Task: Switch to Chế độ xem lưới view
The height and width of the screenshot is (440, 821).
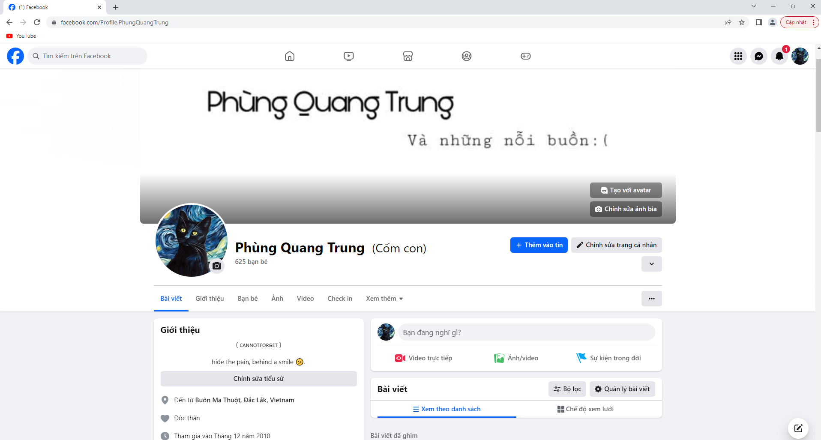Action: [585, 409]
